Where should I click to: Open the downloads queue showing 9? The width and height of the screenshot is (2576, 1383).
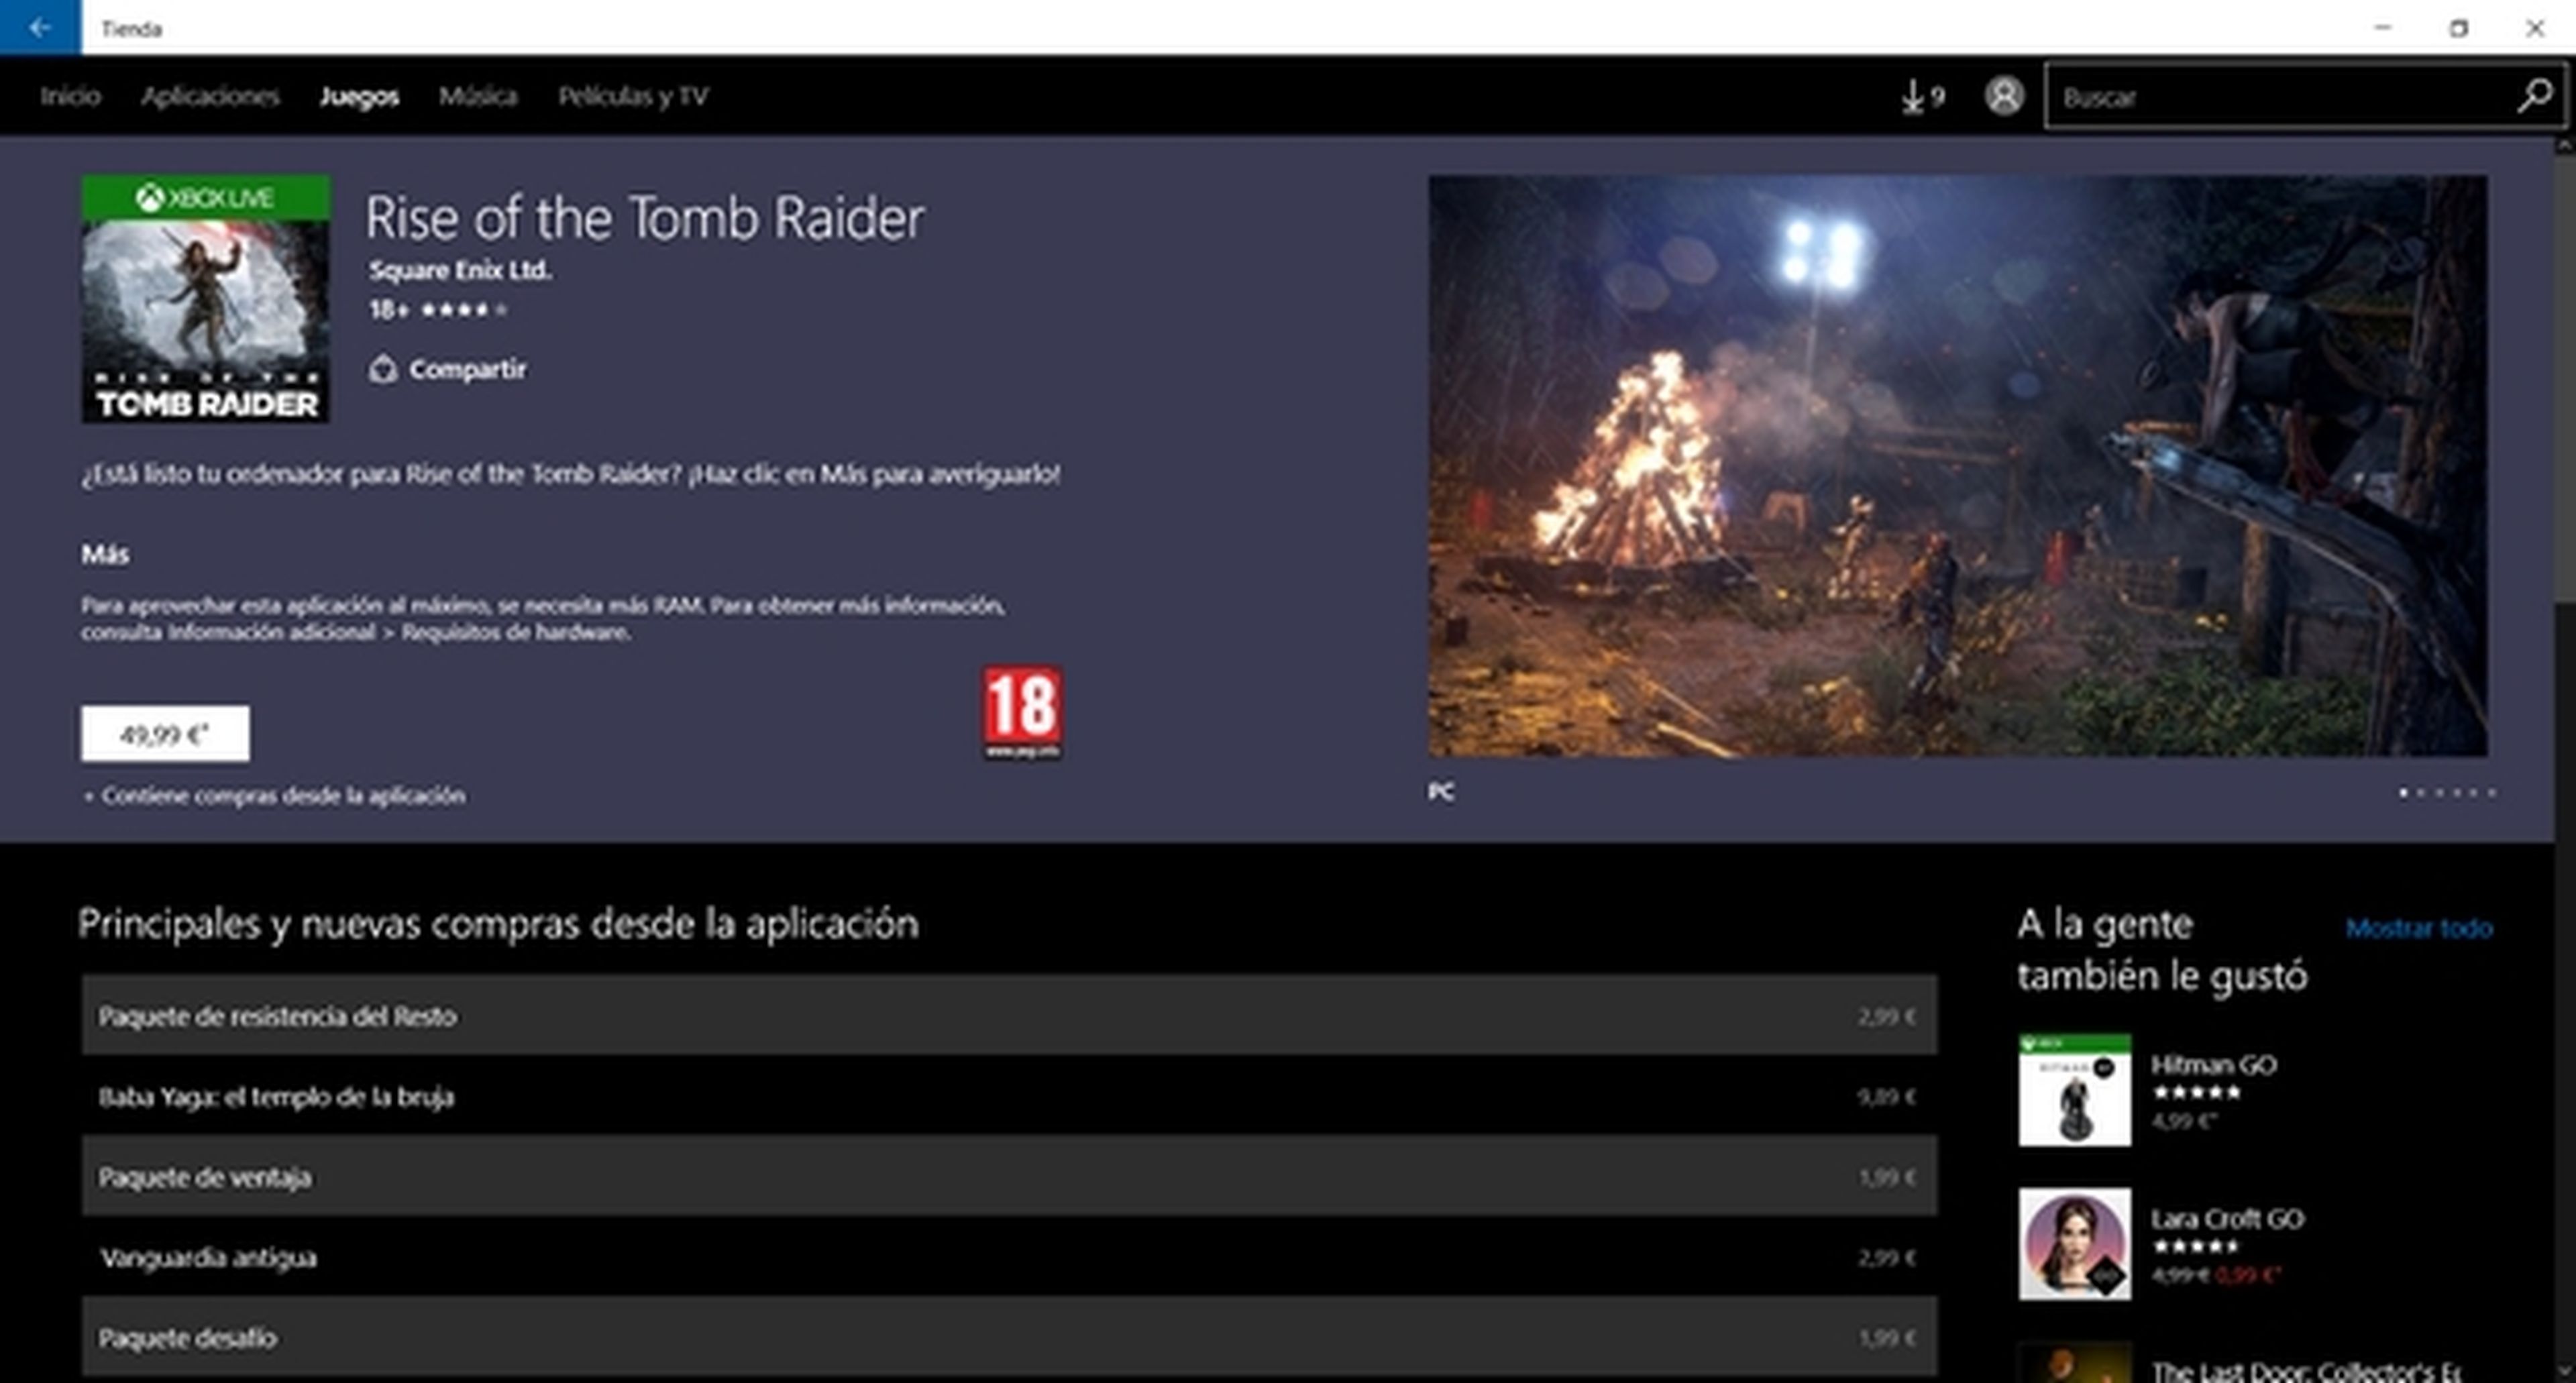pyautogui.click(x=1923, y=97)
